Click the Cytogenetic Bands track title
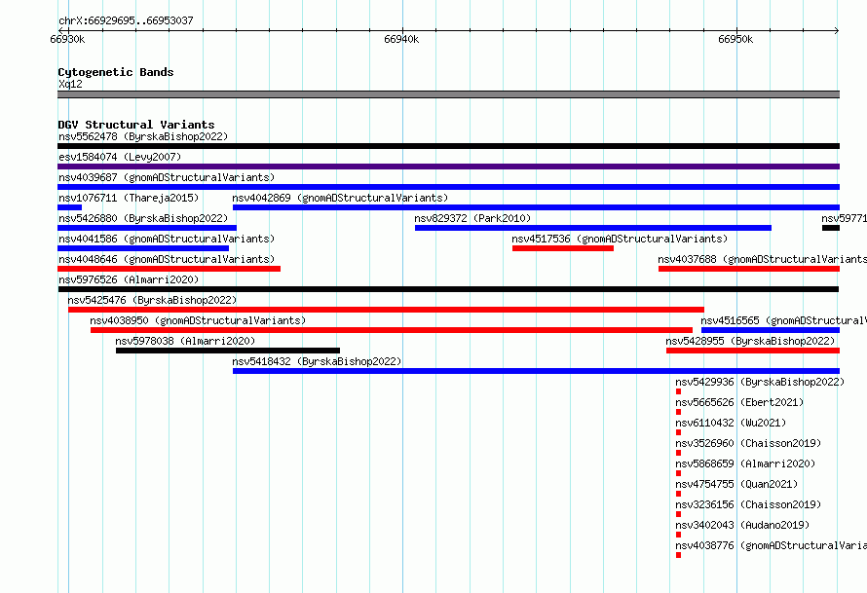 [x=116, y=72]
